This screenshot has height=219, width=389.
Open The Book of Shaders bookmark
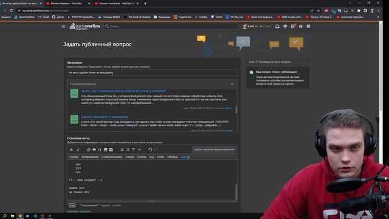coord(137,17)
